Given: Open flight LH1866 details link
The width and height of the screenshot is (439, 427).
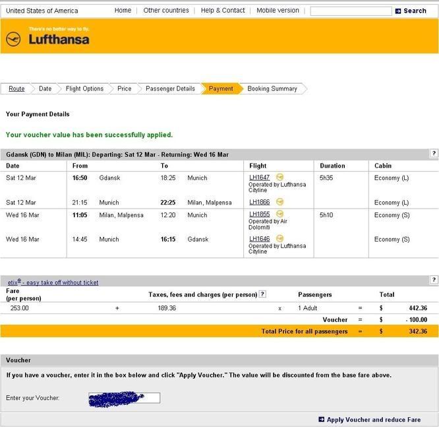Looking at the screenshot, I should [x=259, y=202].
